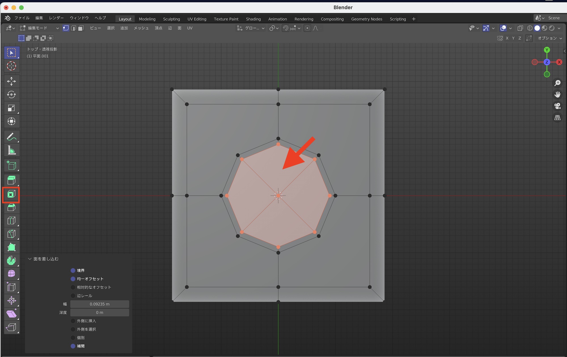This screenshot has width=567, height=357.
Task: Switch to the Sculpting workspace tab
Action: point(171,19)
